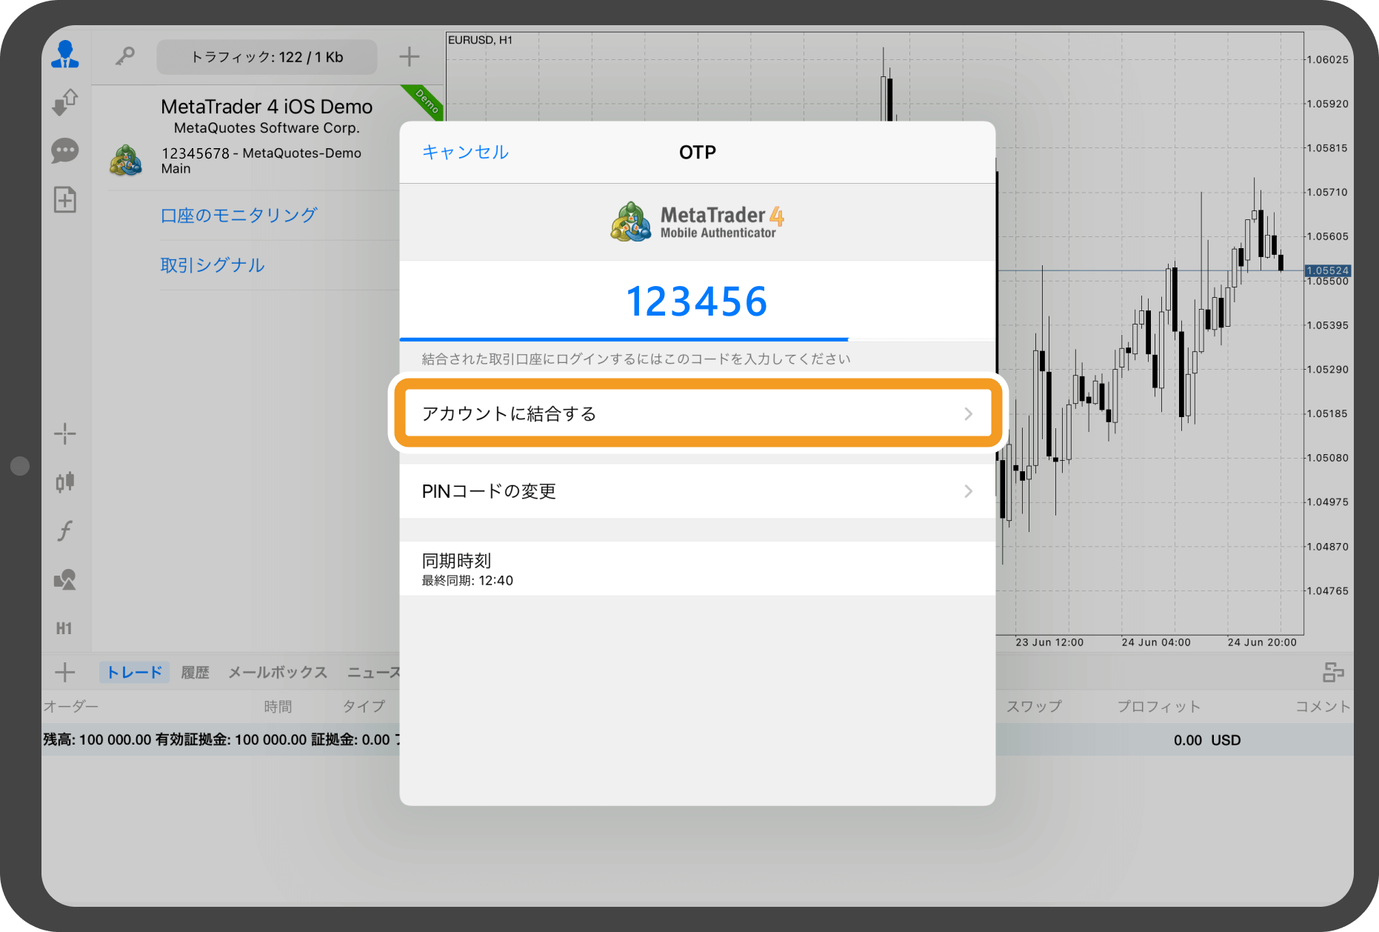This screenshot has width=1379, height=932.
Task: Click the new chart document icon in the sidebar
Action: point(65,199)
